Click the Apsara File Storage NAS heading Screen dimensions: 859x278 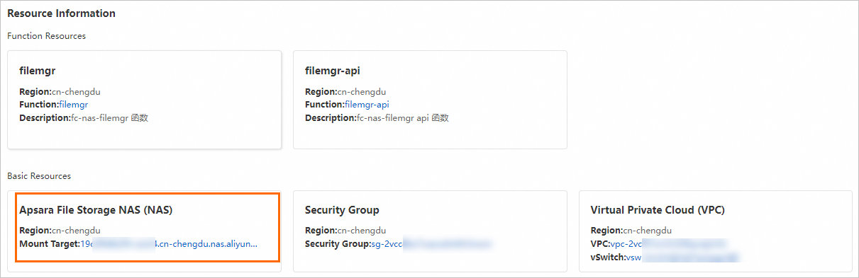pos(96,210)
